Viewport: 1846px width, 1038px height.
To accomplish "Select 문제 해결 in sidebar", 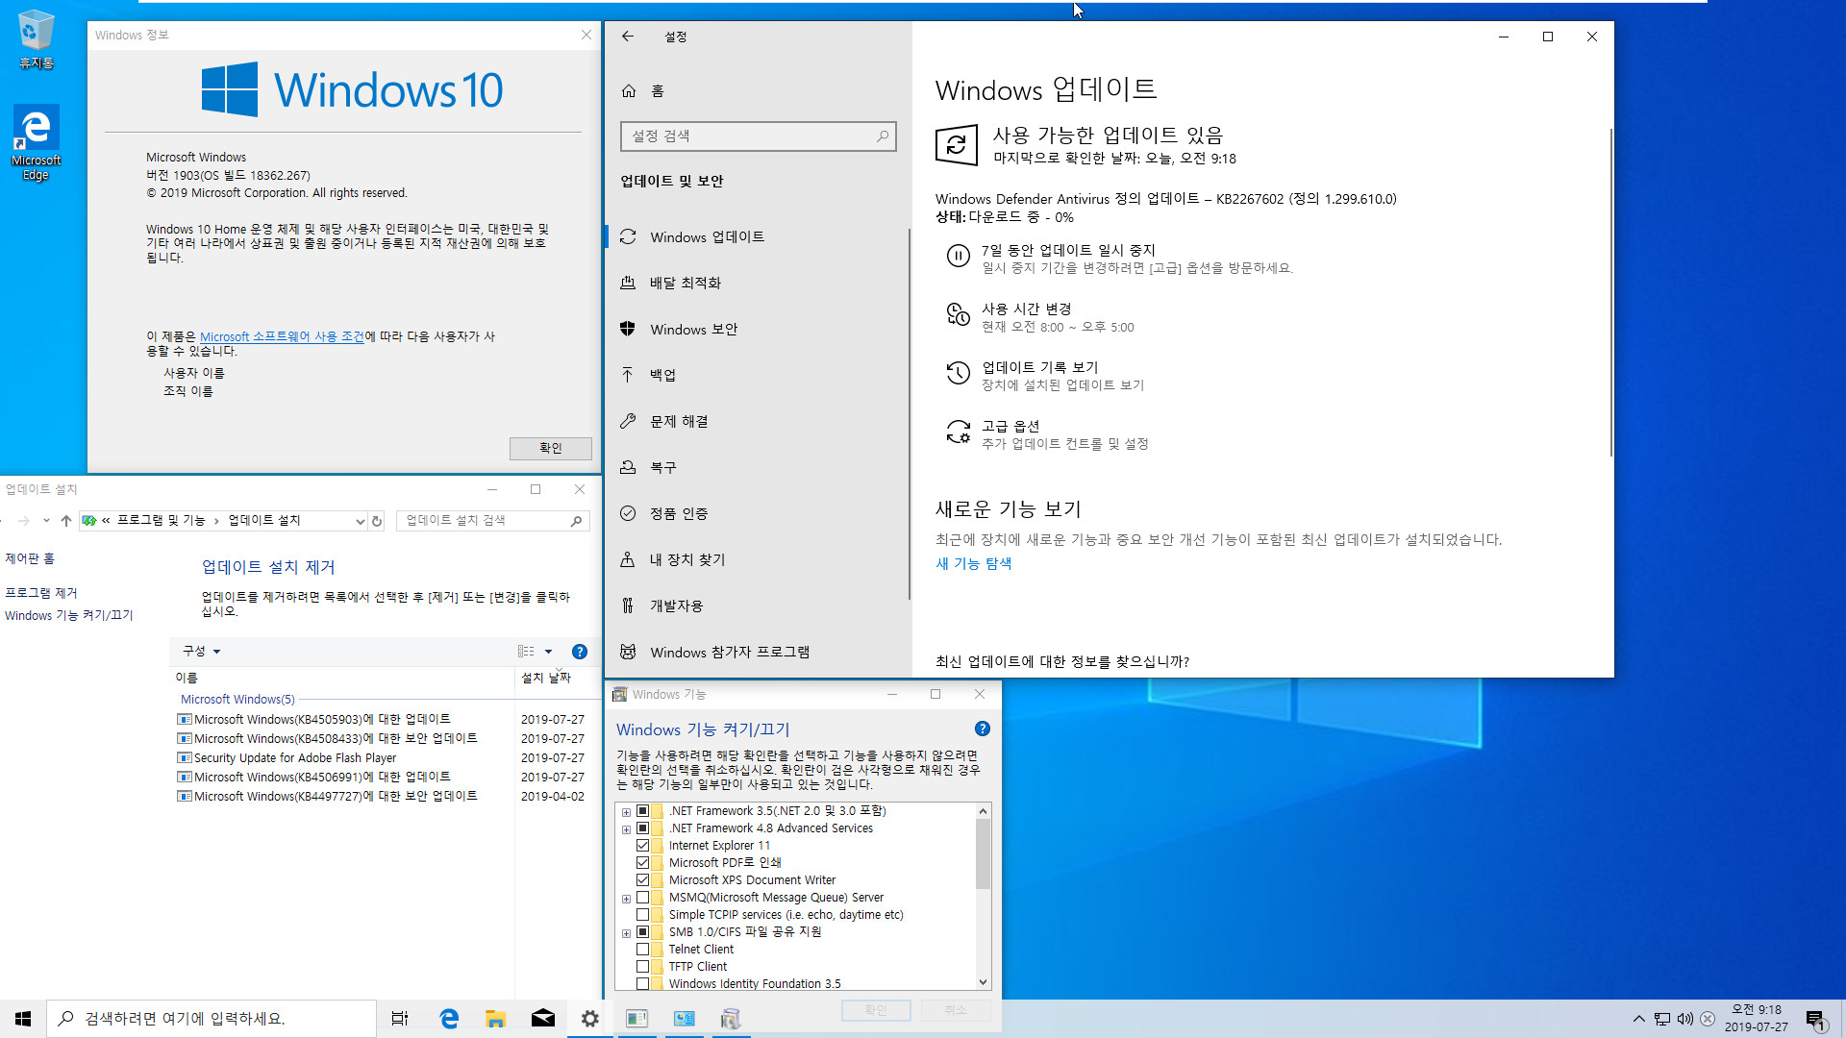I will point(757,422).
